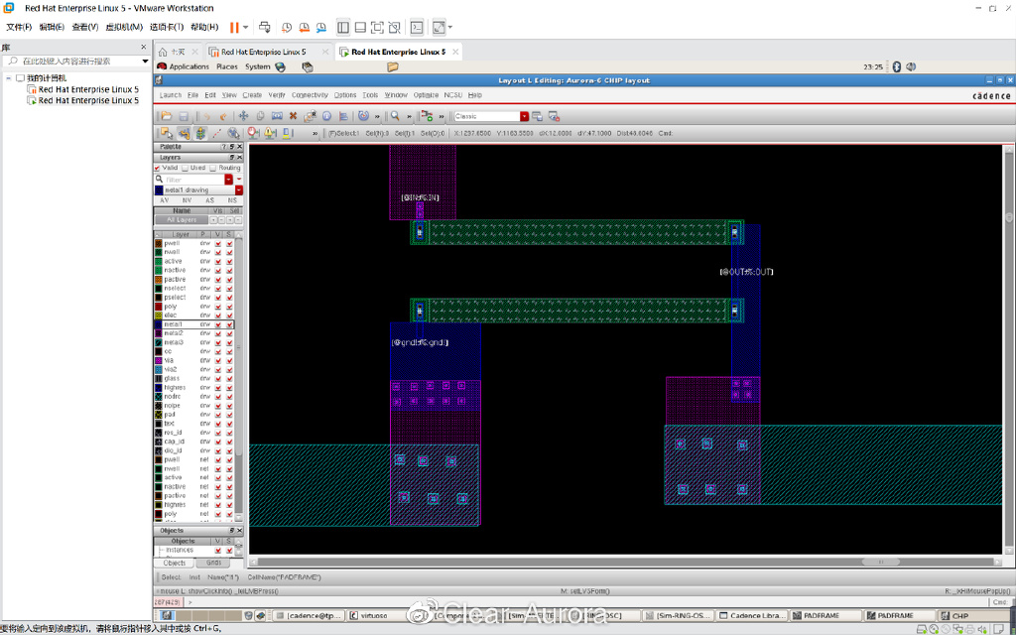Image resolution: width=1016 pixels, height=635 pixels.
Task: Click the yellow warning marker icon
Action: [x=270, y=133]
